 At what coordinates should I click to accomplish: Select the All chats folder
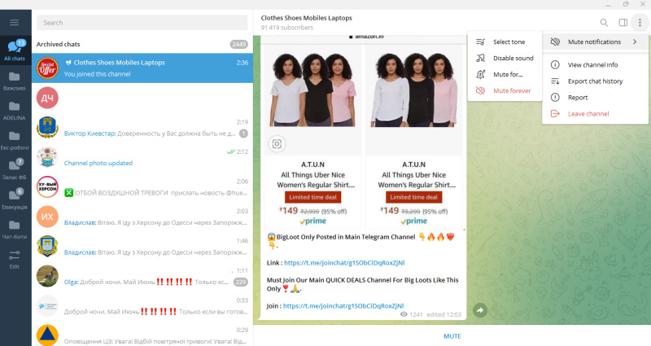(x=15, y=50)
